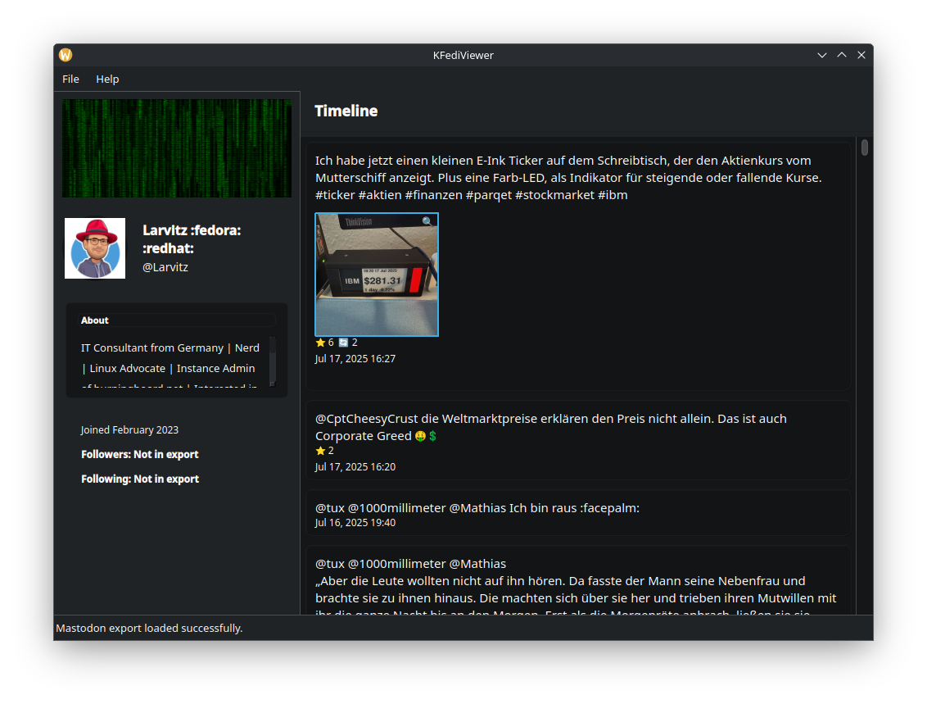
Task: Click the green matrix profile banner
Action: click(x=177, y=148)
